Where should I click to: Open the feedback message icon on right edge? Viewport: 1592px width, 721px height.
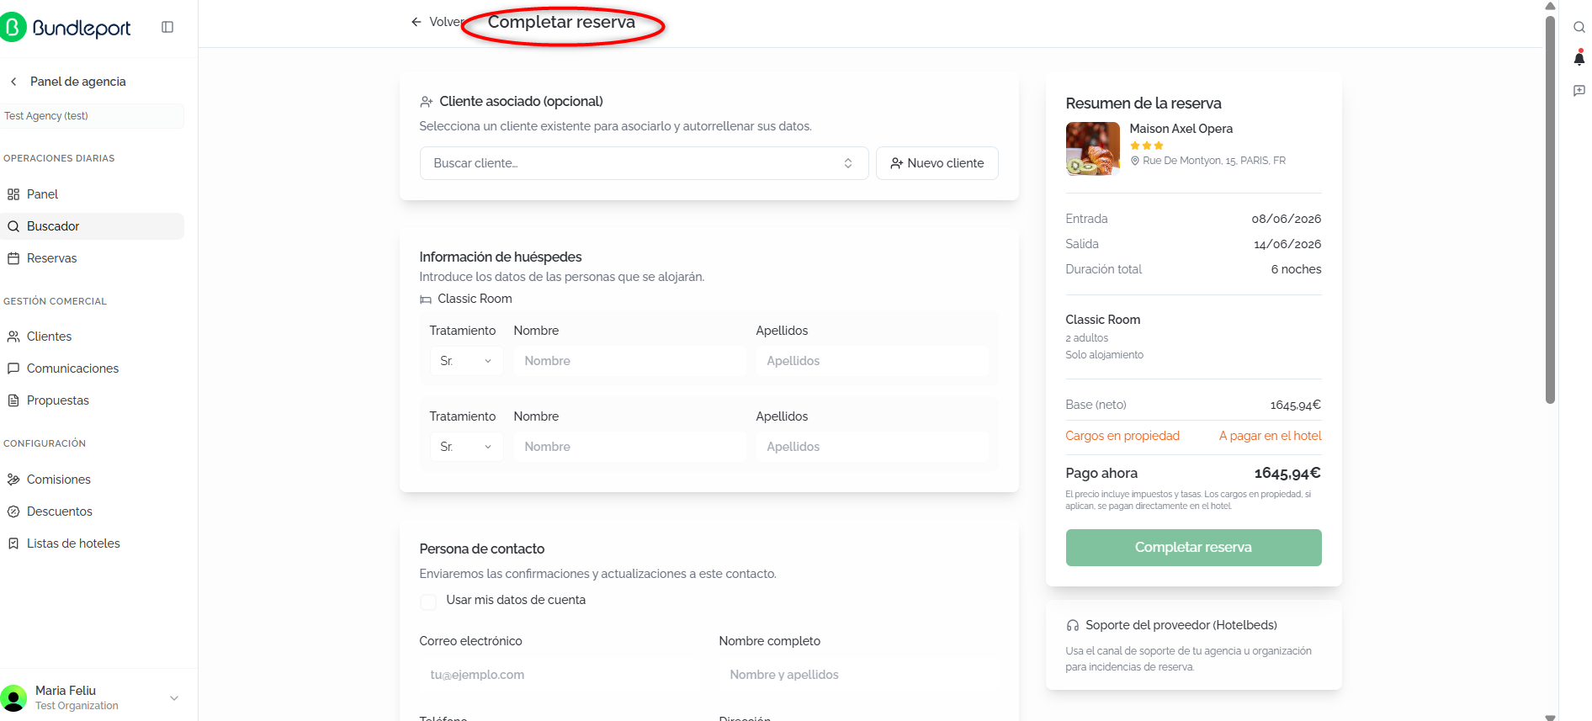click(1579, 90)
